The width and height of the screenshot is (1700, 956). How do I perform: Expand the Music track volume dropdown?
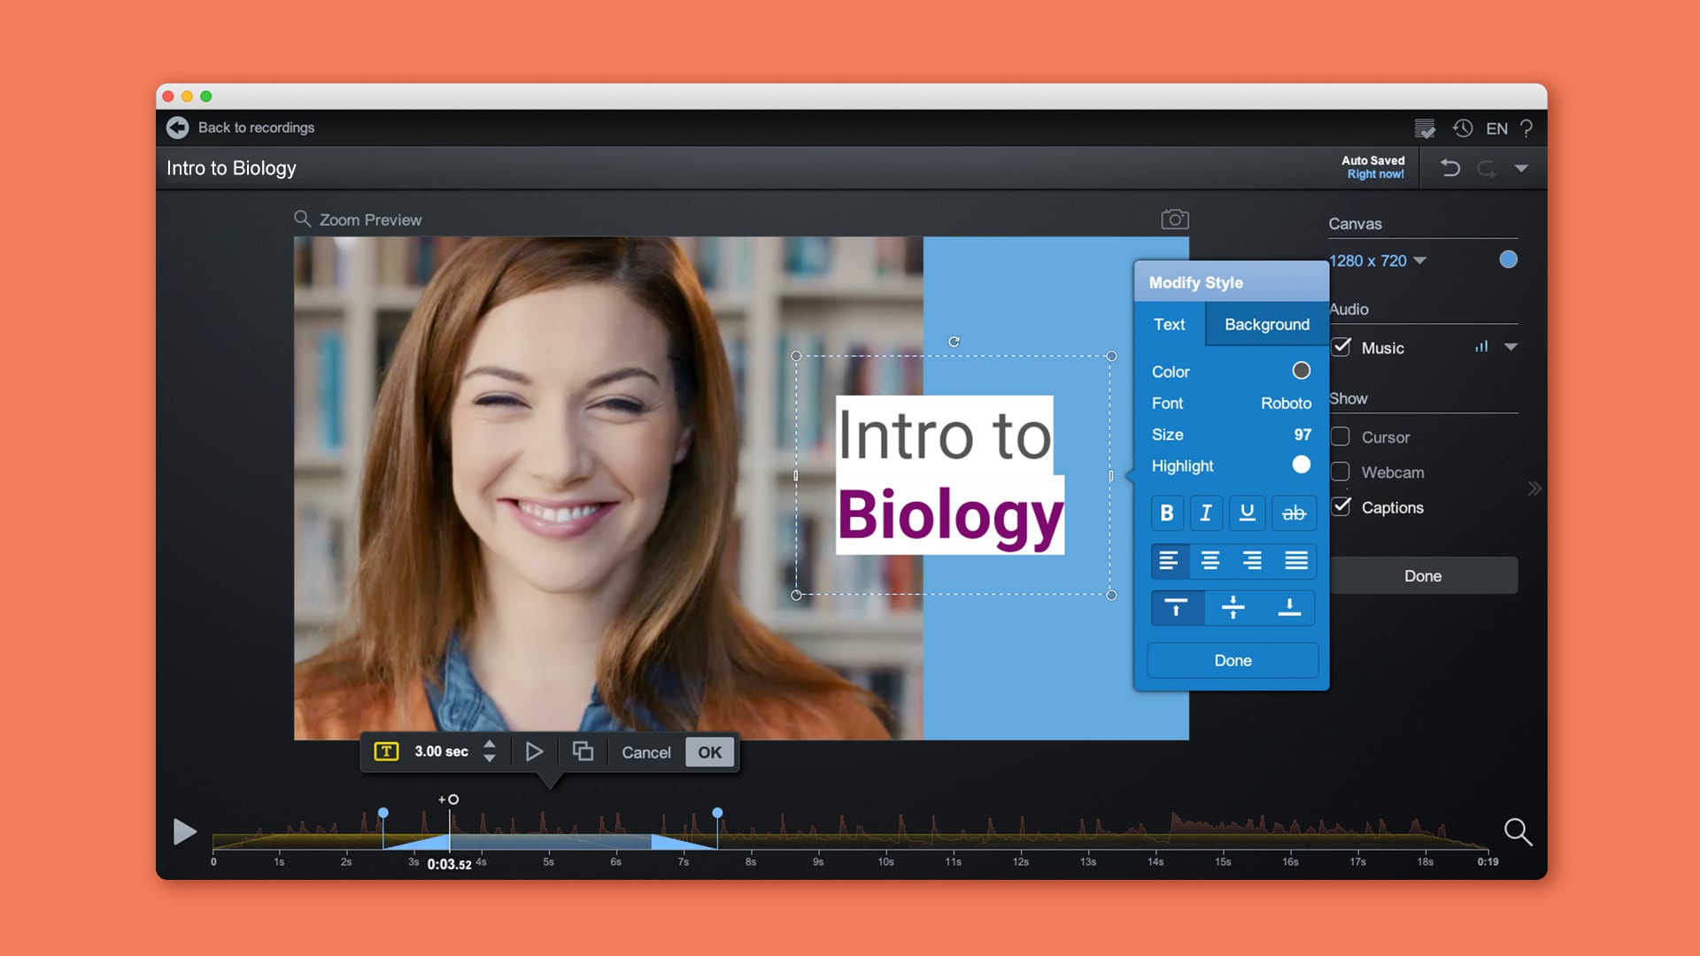[x=1514, y=348]
